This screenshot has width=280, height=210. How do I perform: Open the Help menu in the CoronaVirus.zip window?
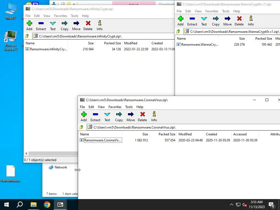tap(140, 107)
